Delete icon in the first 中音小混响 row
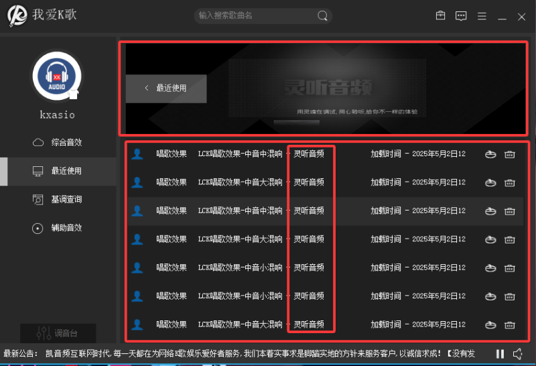This screenshot has width=536, height=366. coord(510,268)
